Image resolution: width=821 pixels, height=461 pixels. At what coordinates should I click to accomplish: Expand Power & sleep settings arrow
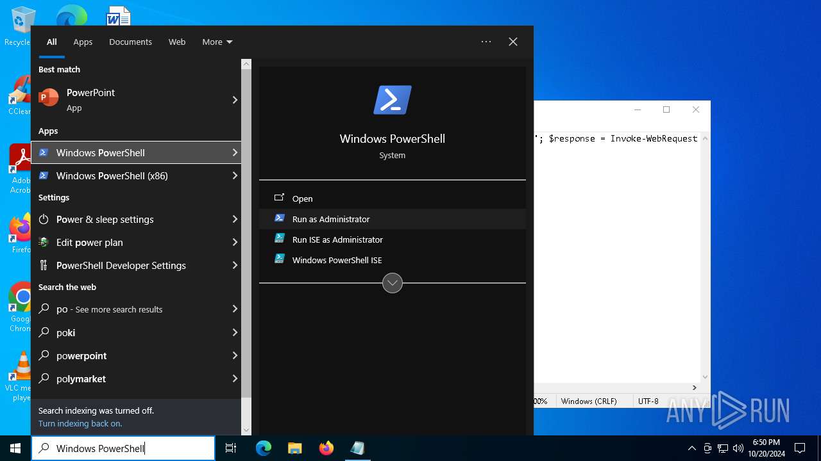point(235,219)
